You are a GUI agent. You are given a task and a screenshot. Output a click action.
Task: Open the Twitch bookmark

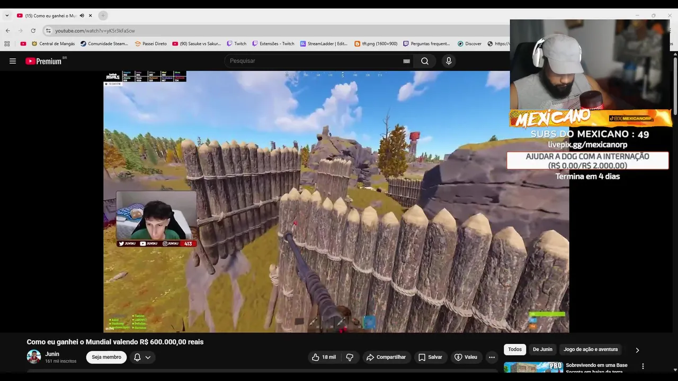click(x=237, y=44)
